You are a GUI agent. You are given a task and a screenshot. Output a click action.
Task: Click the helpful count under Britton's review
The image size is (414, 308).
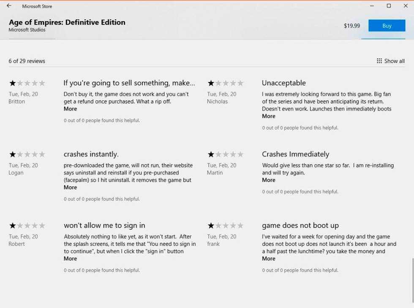(102, 120)
